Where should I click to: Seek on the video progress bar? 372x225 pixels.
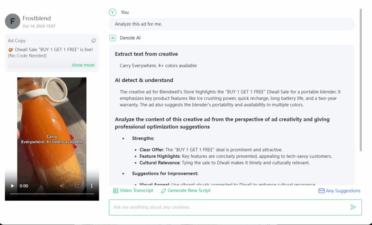point(52,194)
